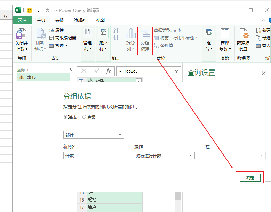
Task: Click the fx function icon
Action: 109,71
